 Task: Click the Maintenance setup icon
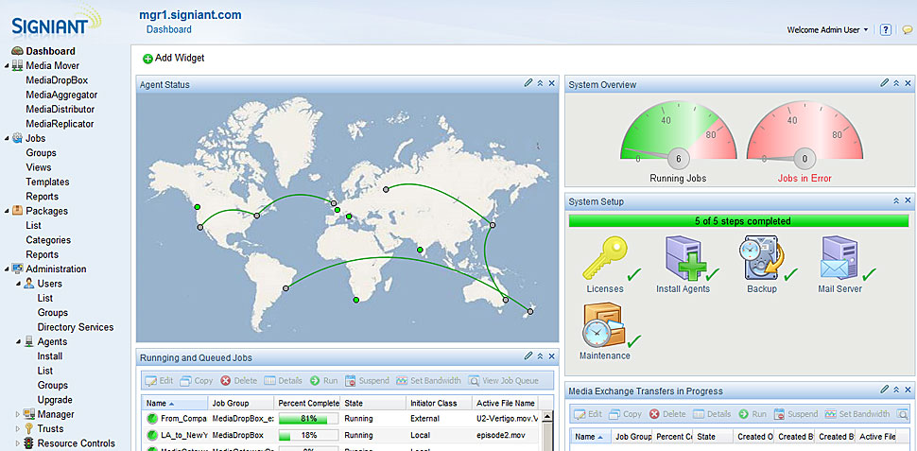[x=604, y=324]
